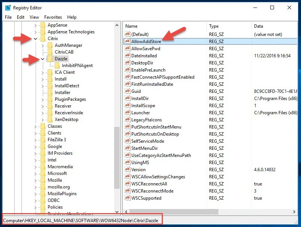Select the XenDesktop key in tree

(66, 119)
